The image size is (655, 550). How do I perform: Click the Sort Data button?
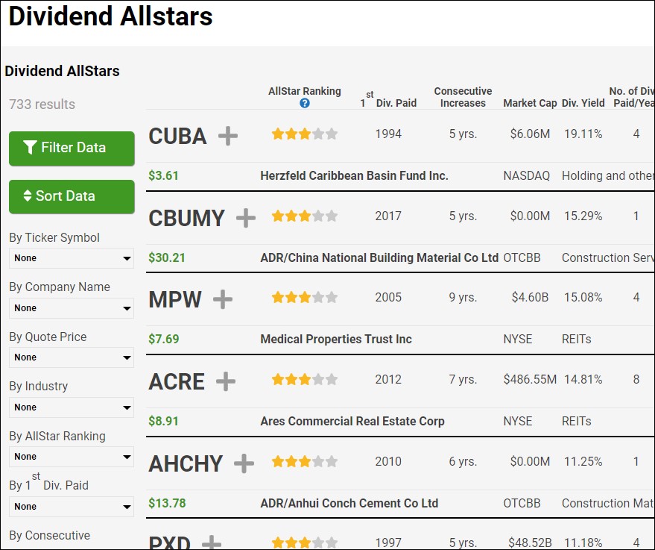72,196
